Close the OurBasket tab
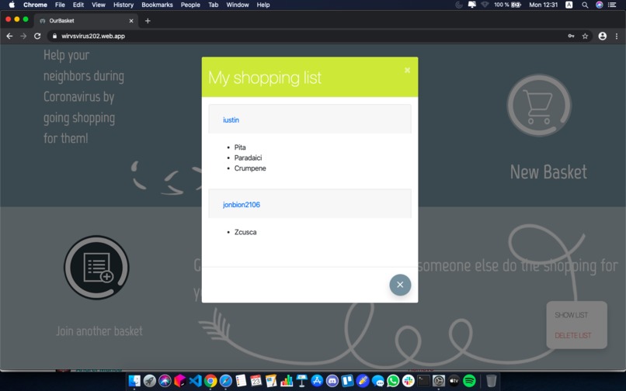 pyautogui.click(x=131, y=21)
